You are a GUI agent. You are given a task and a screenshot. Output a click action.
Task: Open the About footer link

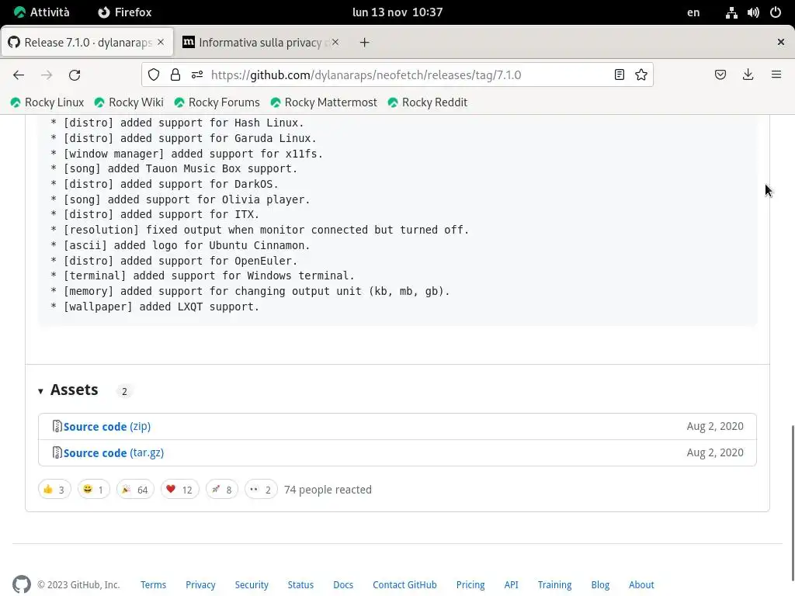click(x=641, y=584)
